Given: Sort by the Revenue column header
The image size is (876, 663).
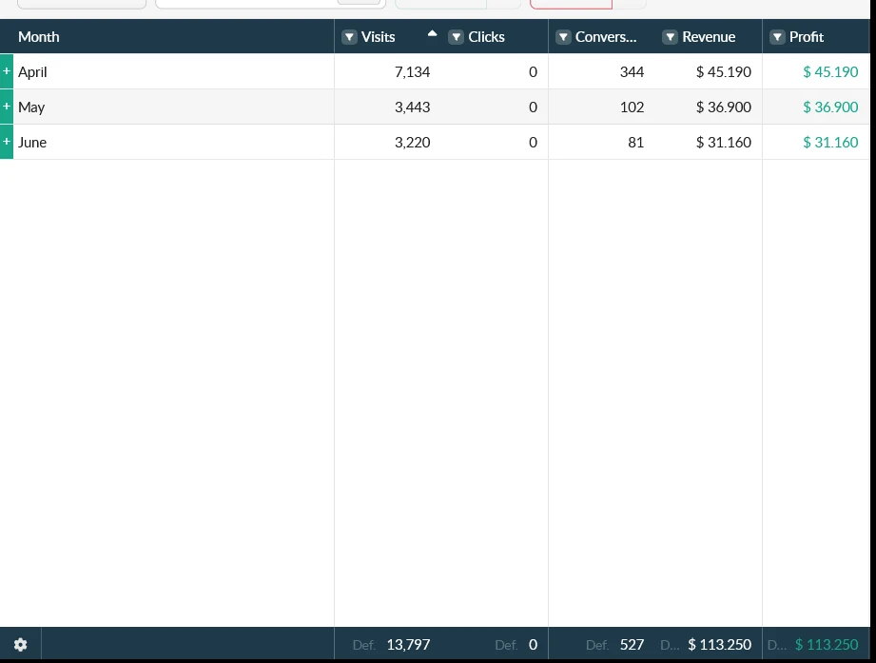Looking at the screenshot, I should pos(709,37).
